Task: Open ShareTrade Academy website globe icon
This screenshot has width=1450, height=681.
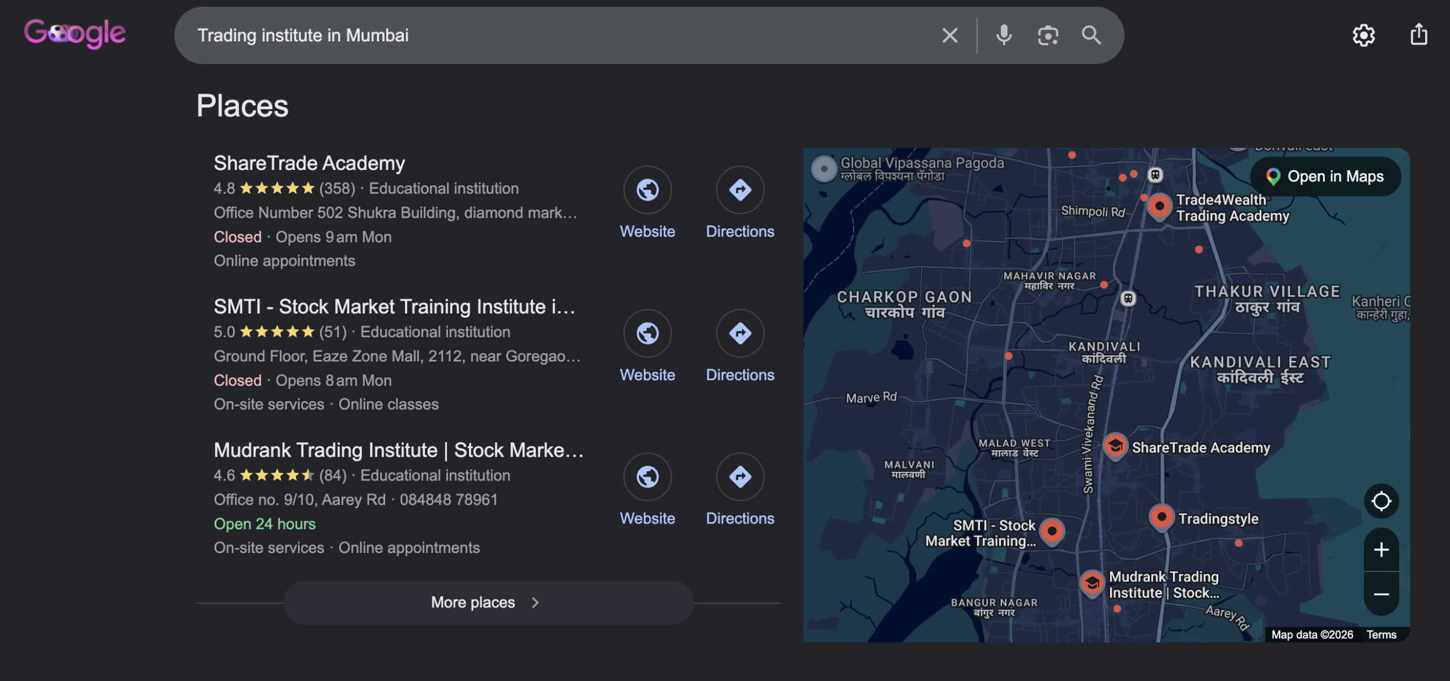Action: (x=647, y=190)
